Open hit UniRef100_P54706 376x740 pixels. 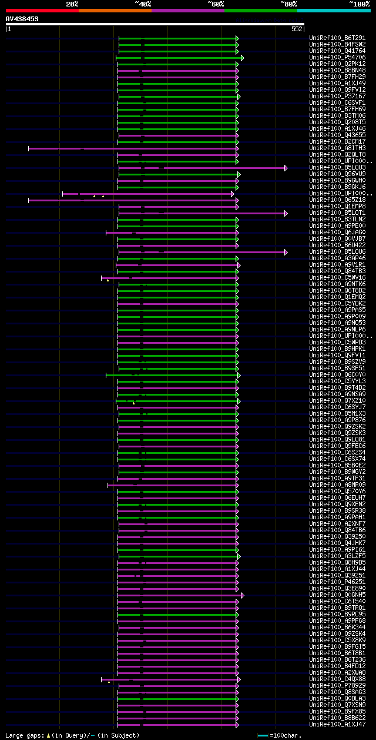click(x=337, y=58)
